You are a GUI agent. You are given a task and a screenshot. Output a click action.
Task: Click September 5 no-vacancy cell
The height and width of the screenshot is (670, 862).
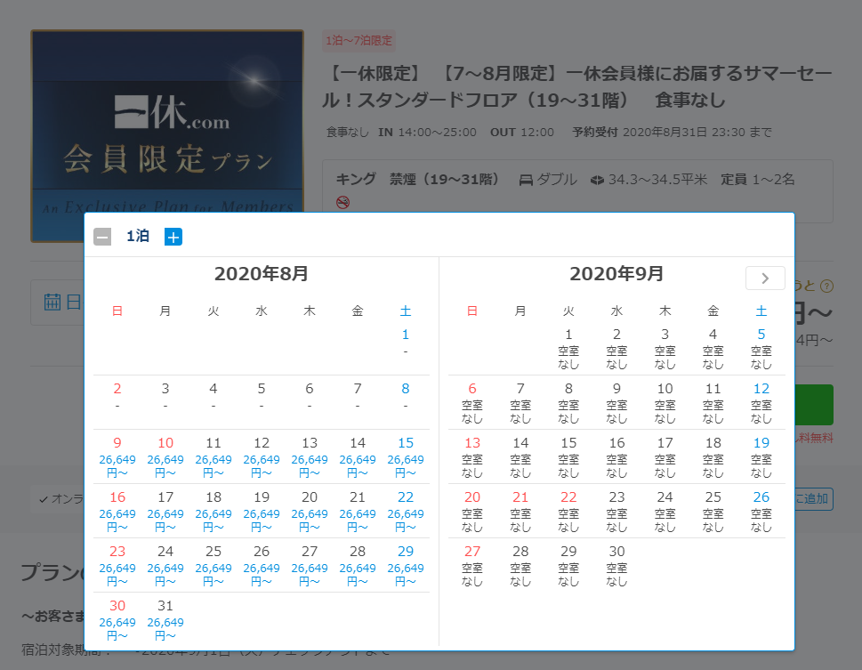pyautogui.click(x=761, y=348)
